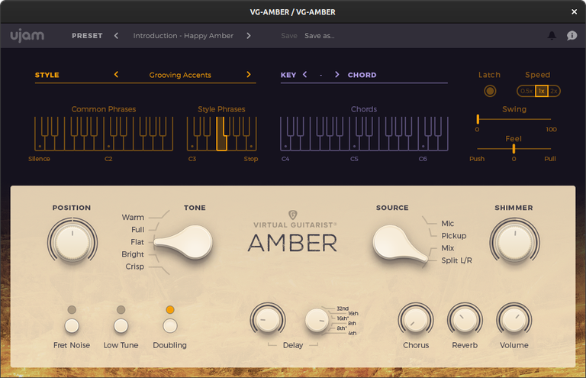Image resolution: width=586 pixels, height=378 pixels.
Task: Open preset name Introduction - Happy Amber
Action: [183, 36]
